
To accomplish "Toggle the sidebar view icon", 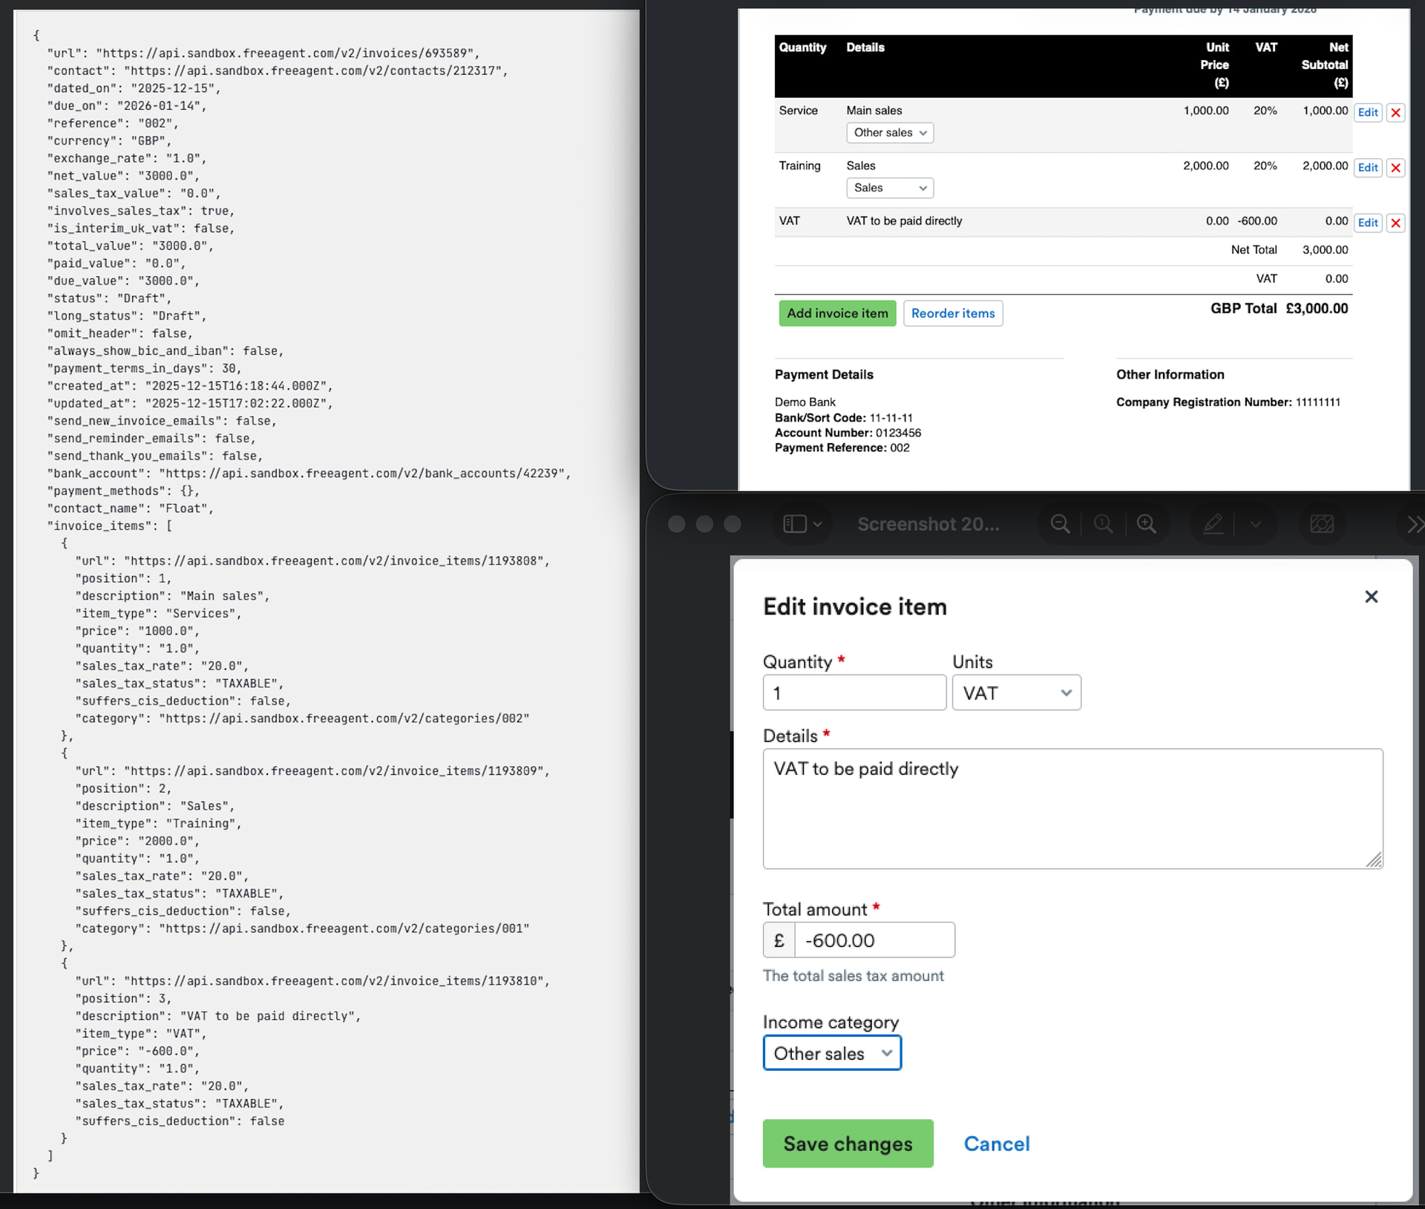I will [795, 524].
